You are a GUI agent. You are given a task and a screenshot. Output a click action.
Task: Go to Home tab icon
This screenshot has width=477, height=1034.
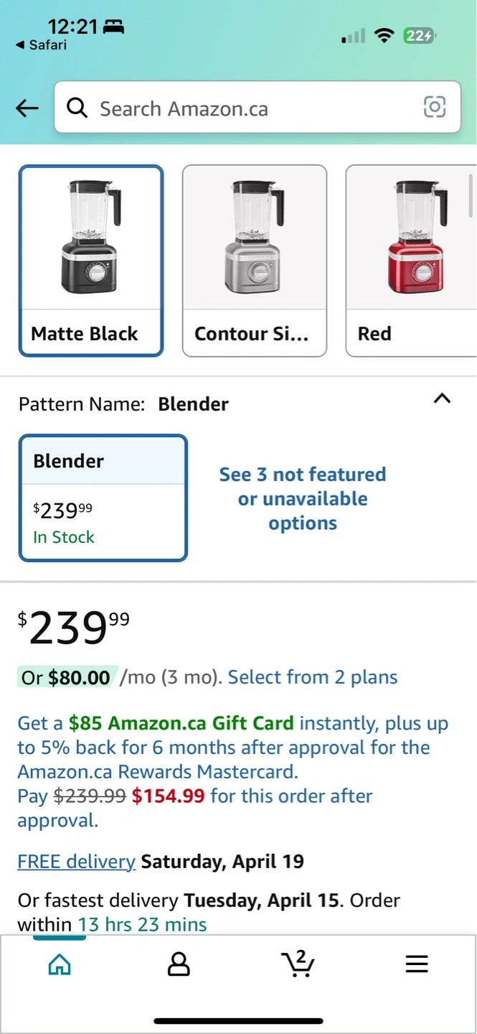point(60,964)
